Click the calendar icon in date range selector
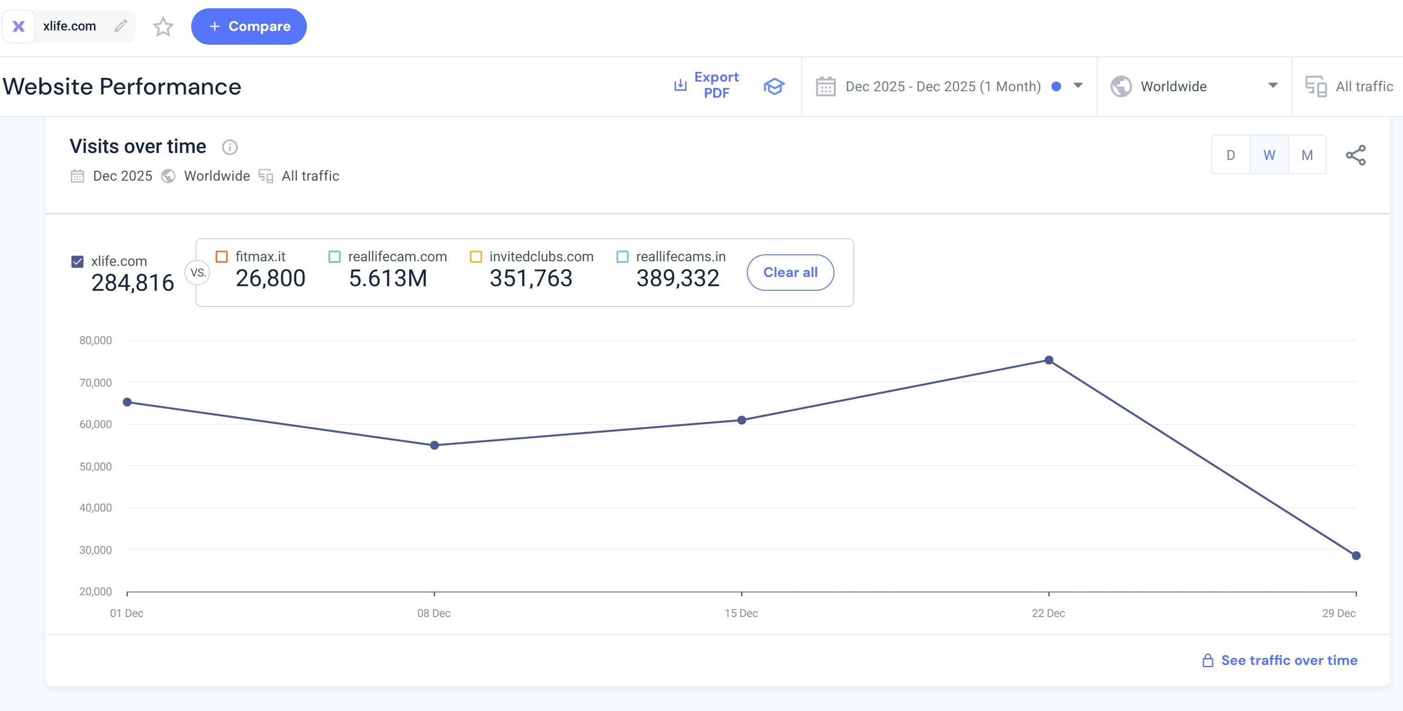The image size is (1403, 711). tap(825, 87)
